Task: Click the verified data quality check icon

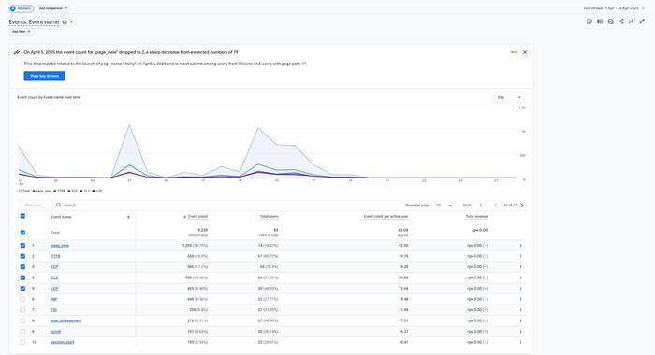Action: coord(611,21)
